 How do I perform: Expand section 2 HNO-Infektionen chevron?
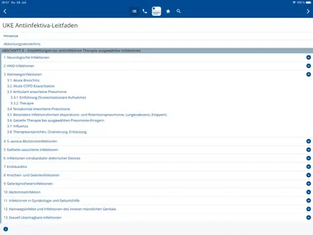(x=308, y=66)
